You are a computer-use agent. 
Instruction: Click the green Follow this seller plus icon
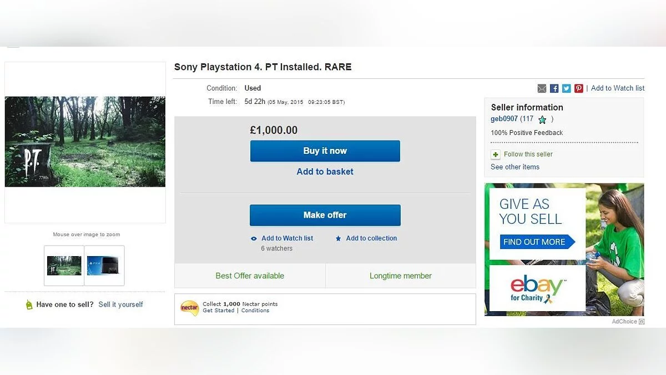pyautogui.click(x=496, y=154)
